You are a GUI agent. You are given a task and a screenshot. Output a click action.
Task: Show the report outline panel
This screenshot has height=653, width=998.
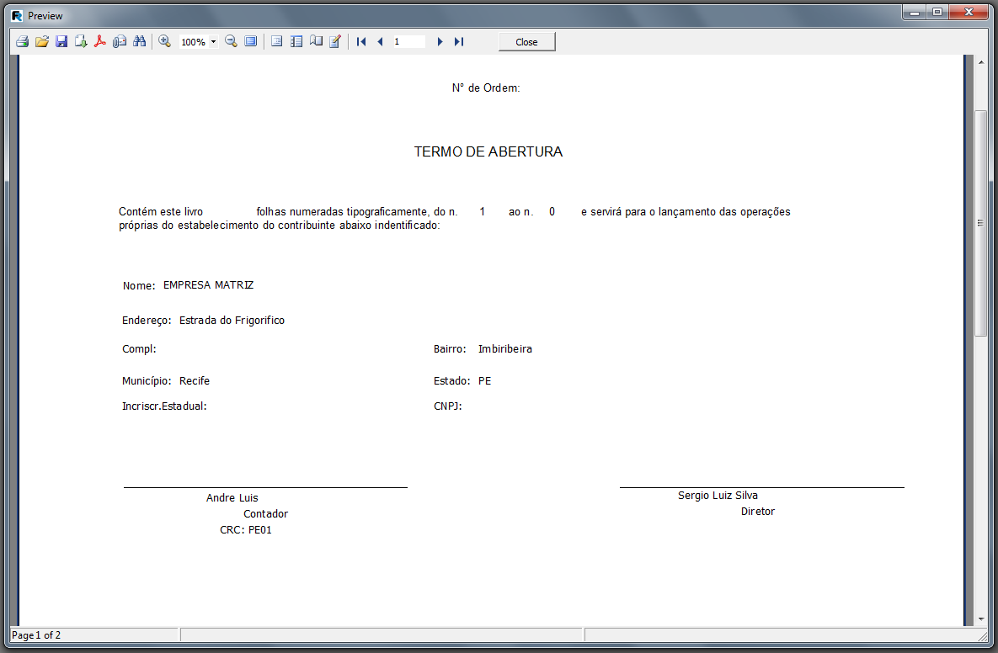(x=277, y=42)
